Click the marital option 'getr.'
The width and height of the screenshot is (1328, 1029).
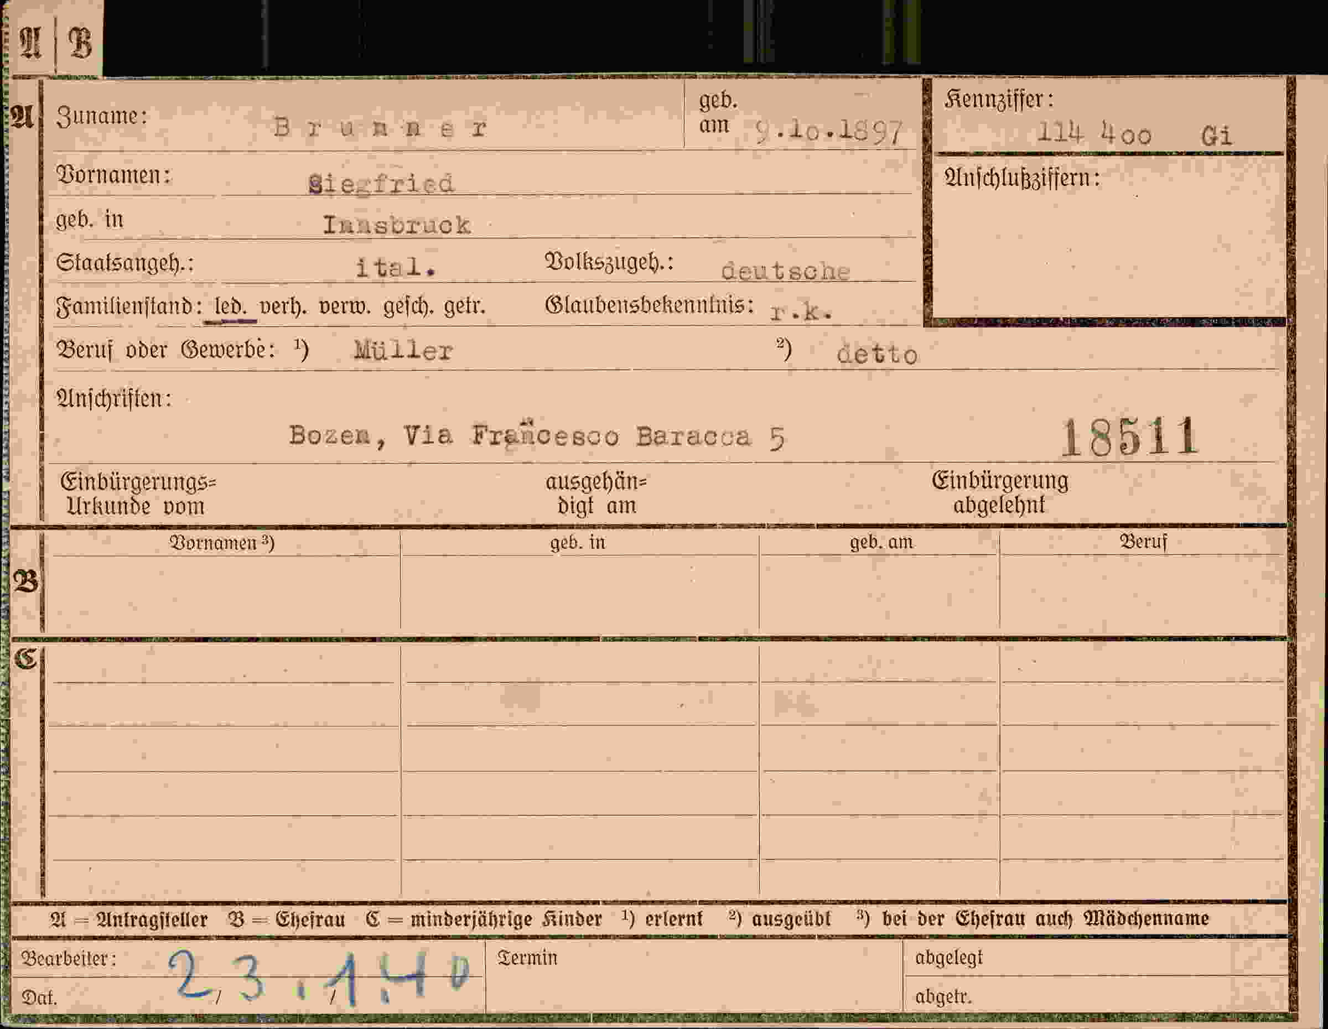coord(465,306)
